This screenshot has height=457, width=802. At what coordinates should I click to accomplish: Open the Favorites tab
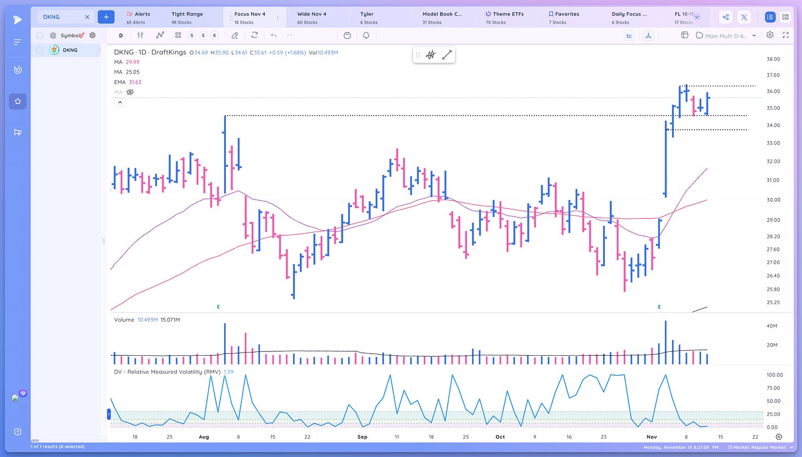click(x=563, y=18)
